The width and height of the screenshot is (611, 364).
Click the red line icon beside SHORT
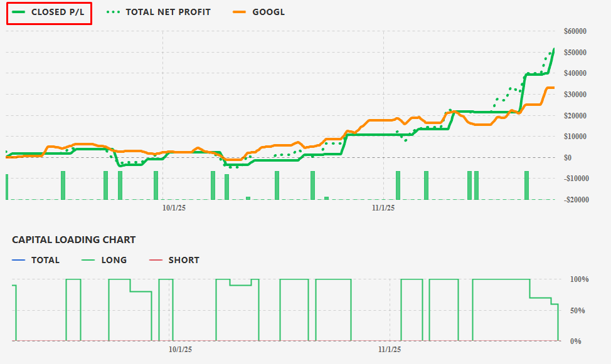click(x=156, y=260)
